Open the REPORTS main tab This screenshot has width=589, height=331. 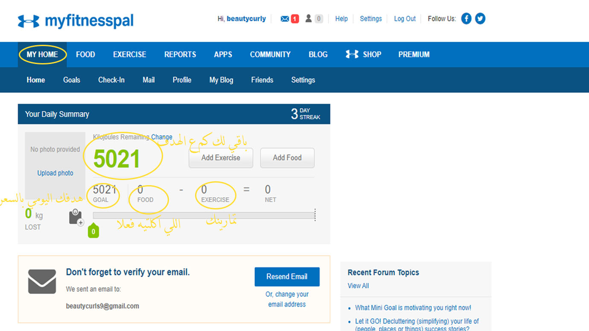(180, 55)
